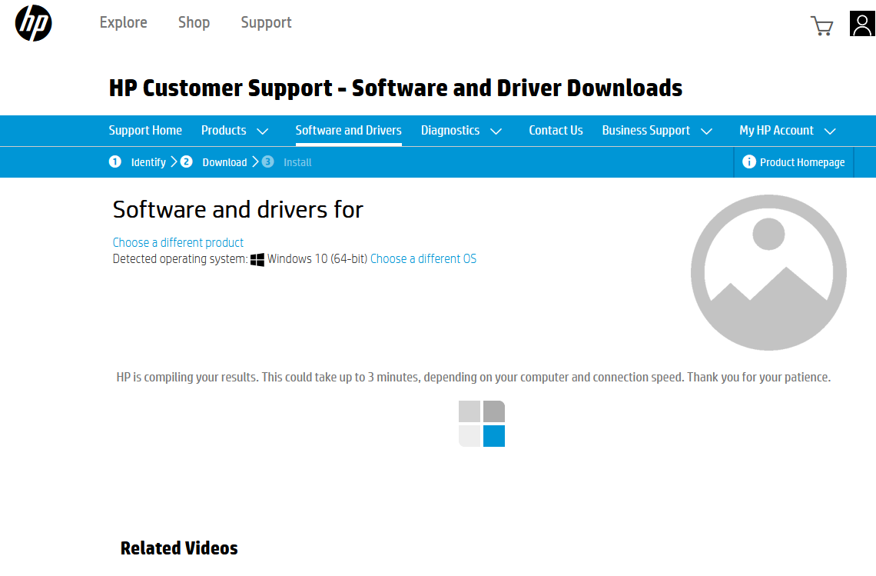This screenshot has width=876, height=576.
Task: Click the account sign-in icon
Action: tap(861, 24)
